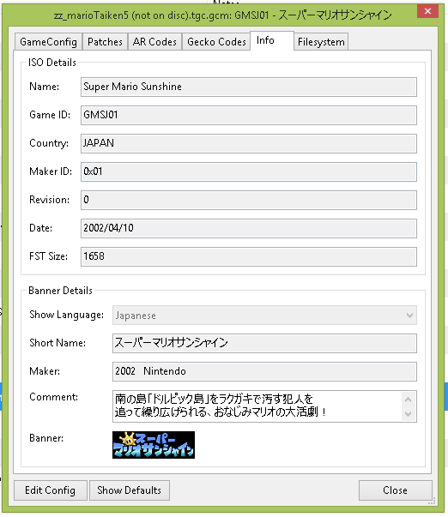Switch to the Gecko Codes tab

pyautogui.click(x=216, y=42)
